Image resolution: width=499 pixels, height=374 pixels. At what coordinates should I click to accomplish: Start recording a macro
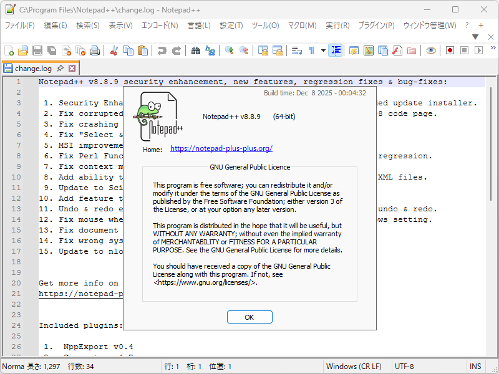[450, 50]
